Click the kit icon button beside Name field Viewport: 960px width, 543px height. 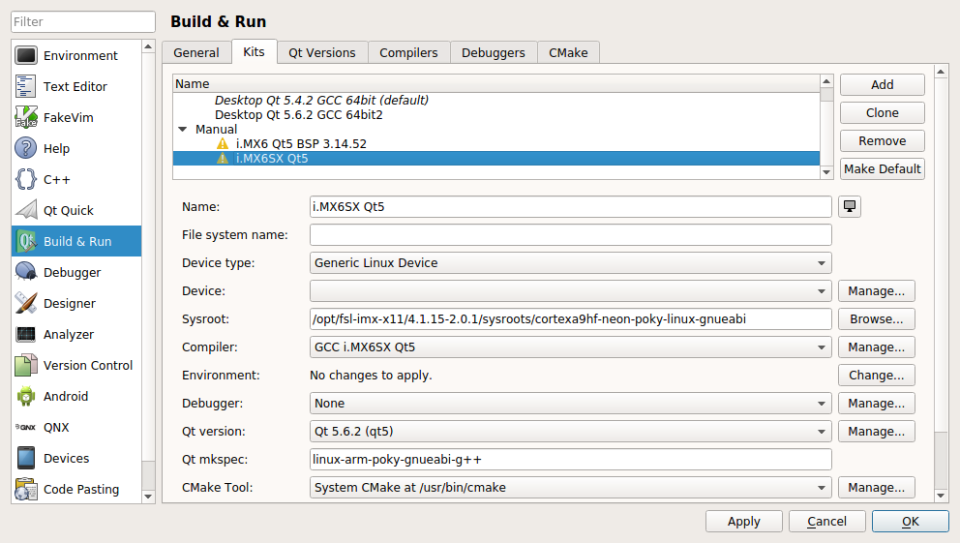850,206
